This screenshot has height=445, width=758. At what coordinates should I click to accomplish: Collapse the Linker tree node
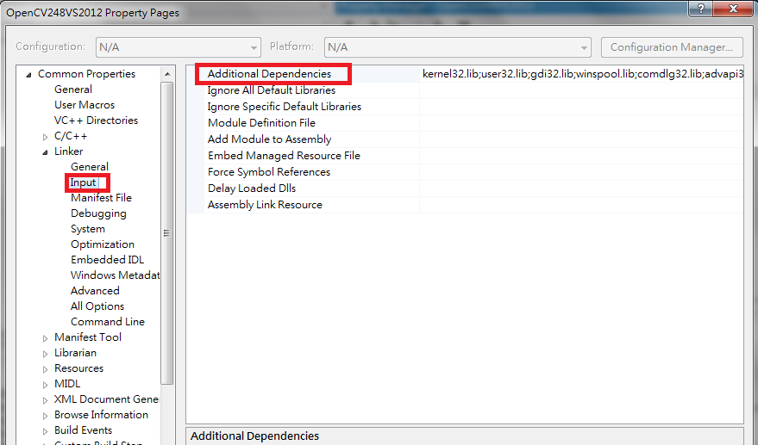coord(46,152)
